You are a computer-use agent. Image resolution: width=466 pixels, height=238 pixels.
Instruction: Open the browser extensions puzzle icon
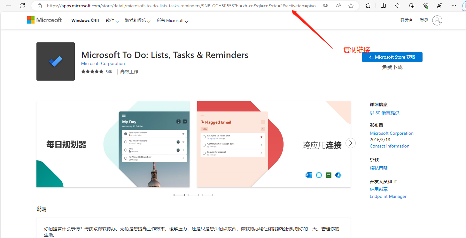368,6
